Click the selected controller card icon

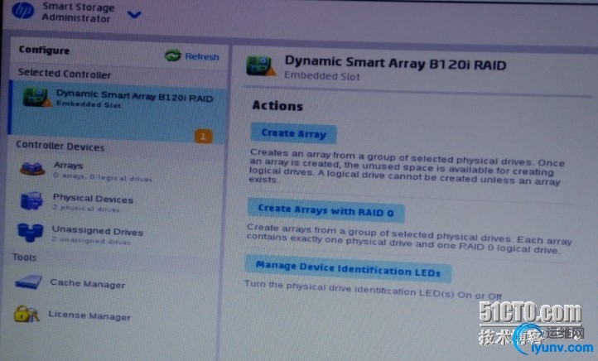(36, 98)
